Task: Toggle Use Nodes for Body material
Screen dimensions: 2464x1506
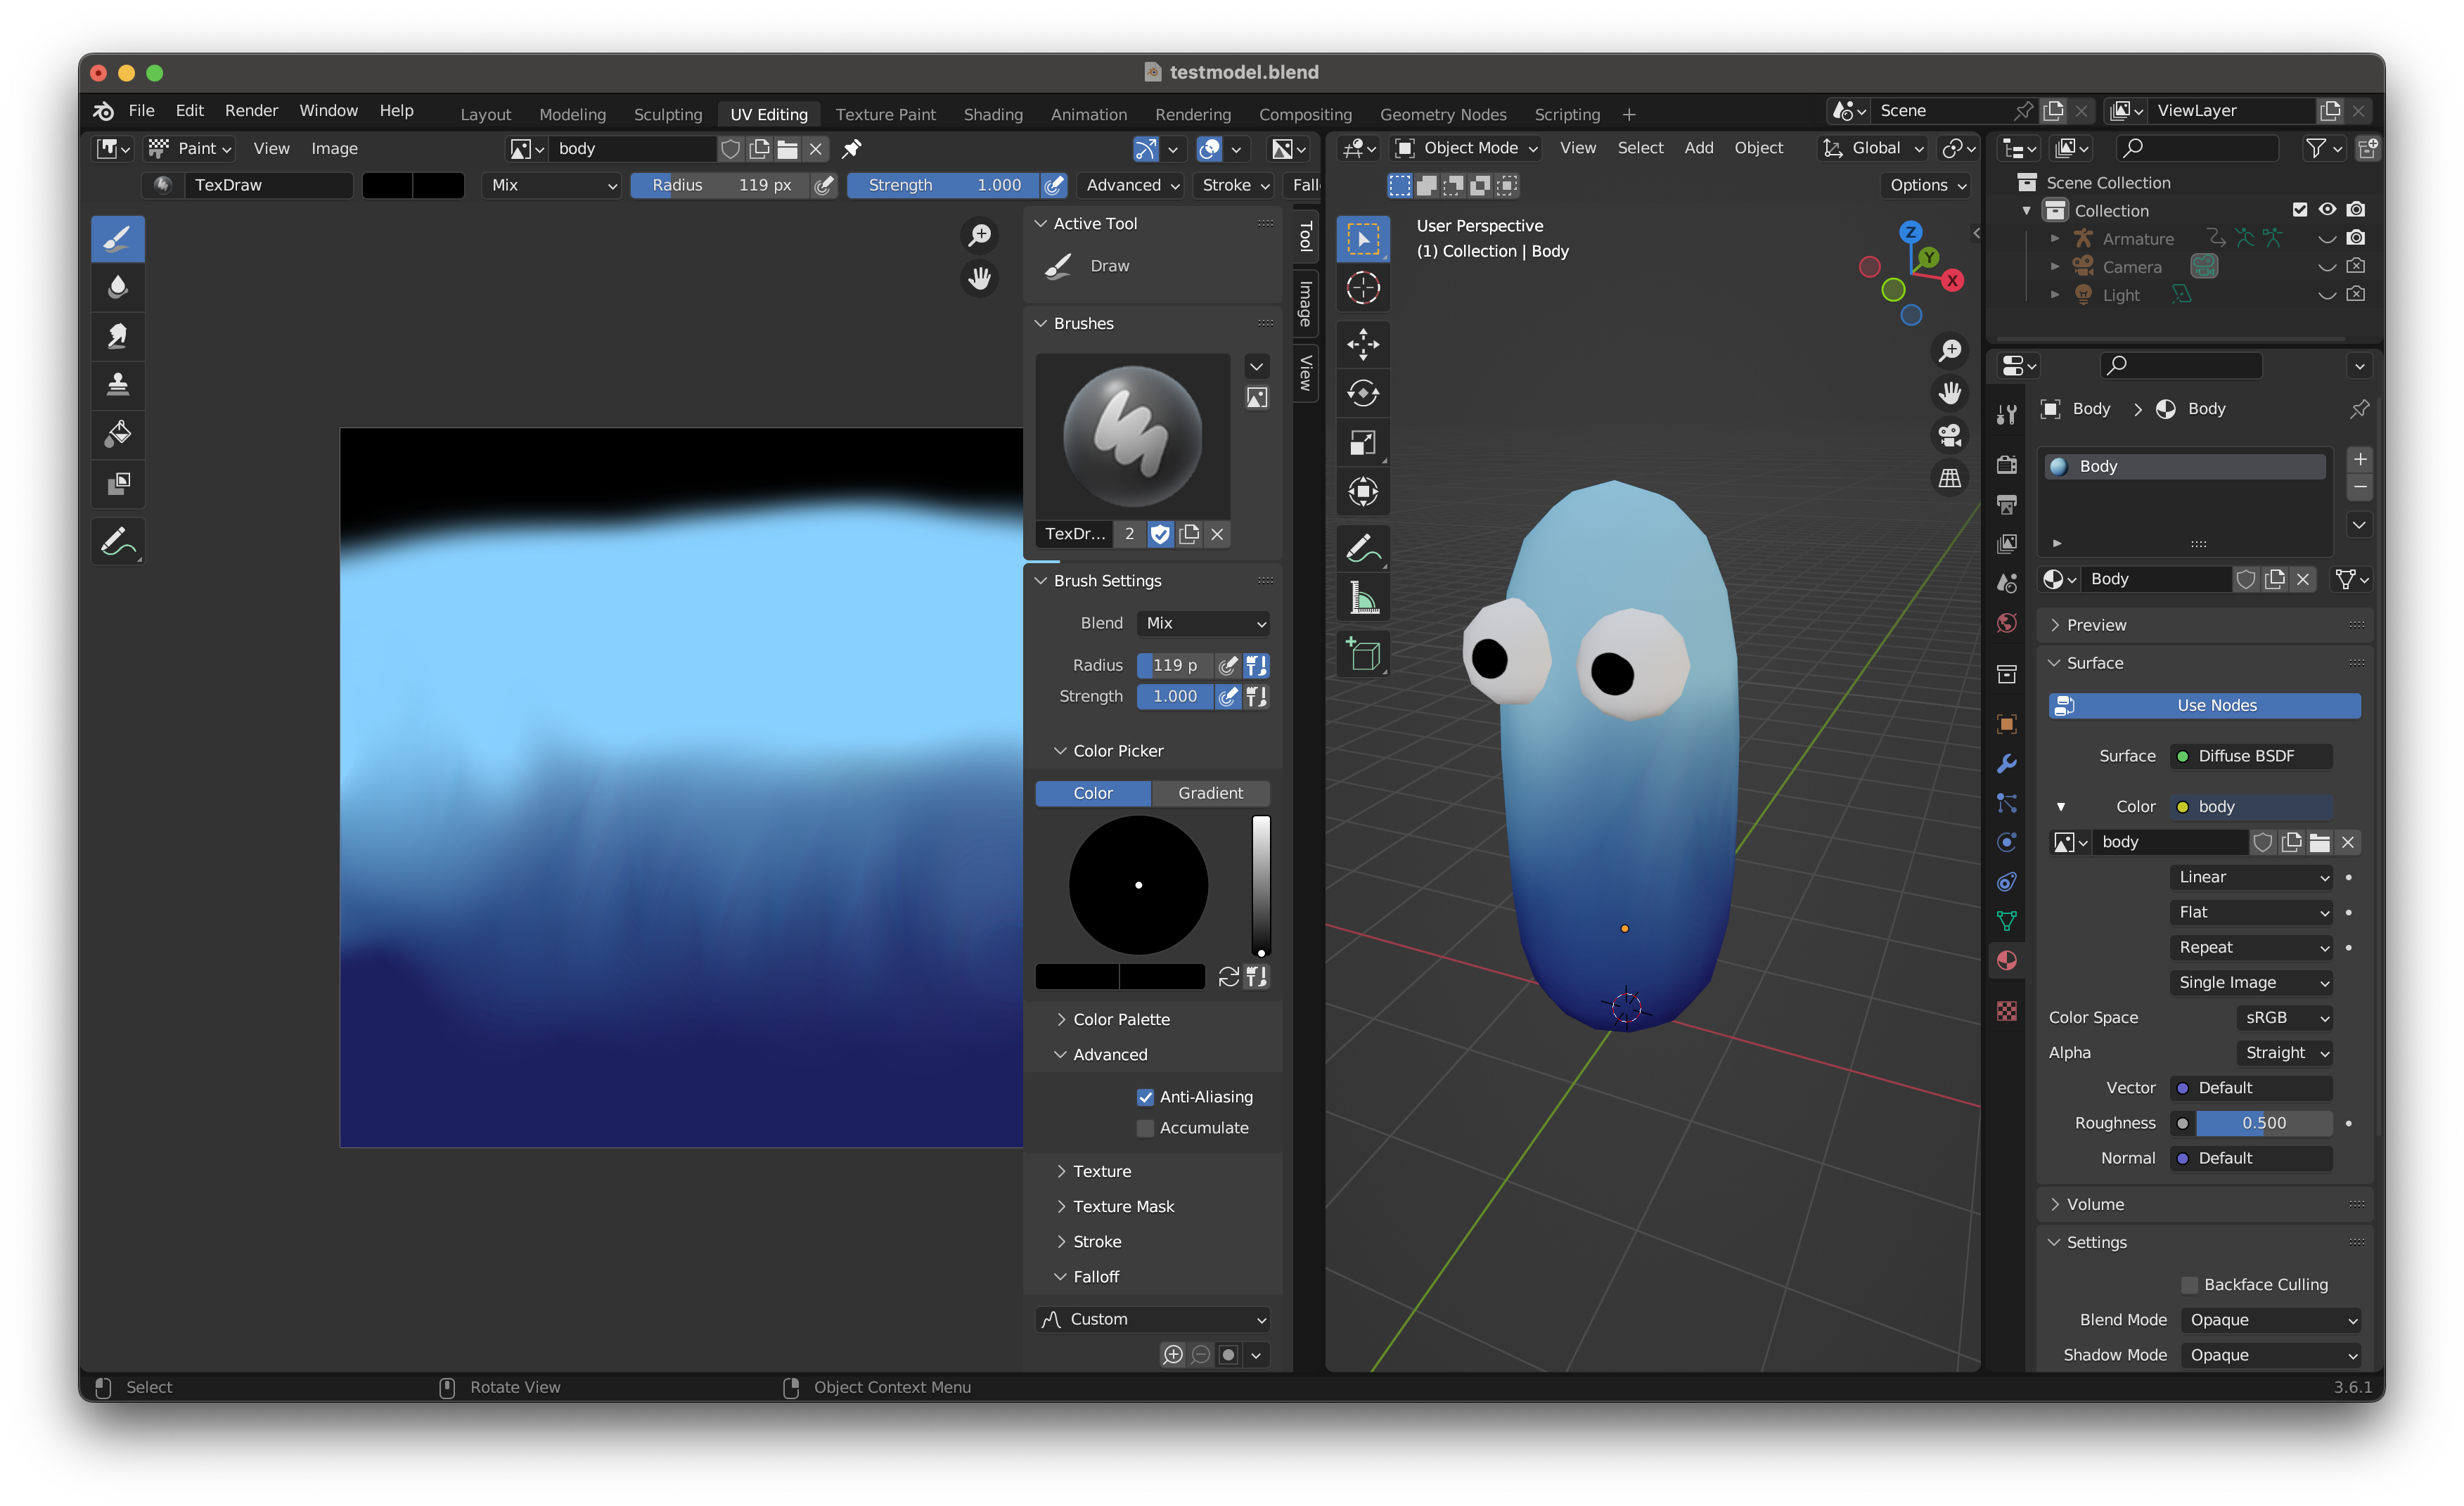Action: (2204, 706)
